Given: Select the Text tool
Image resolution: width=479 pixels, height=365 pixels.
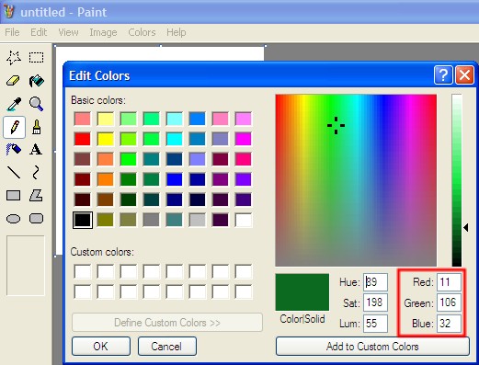Looking at the screenshot, I should coord(36,150).
